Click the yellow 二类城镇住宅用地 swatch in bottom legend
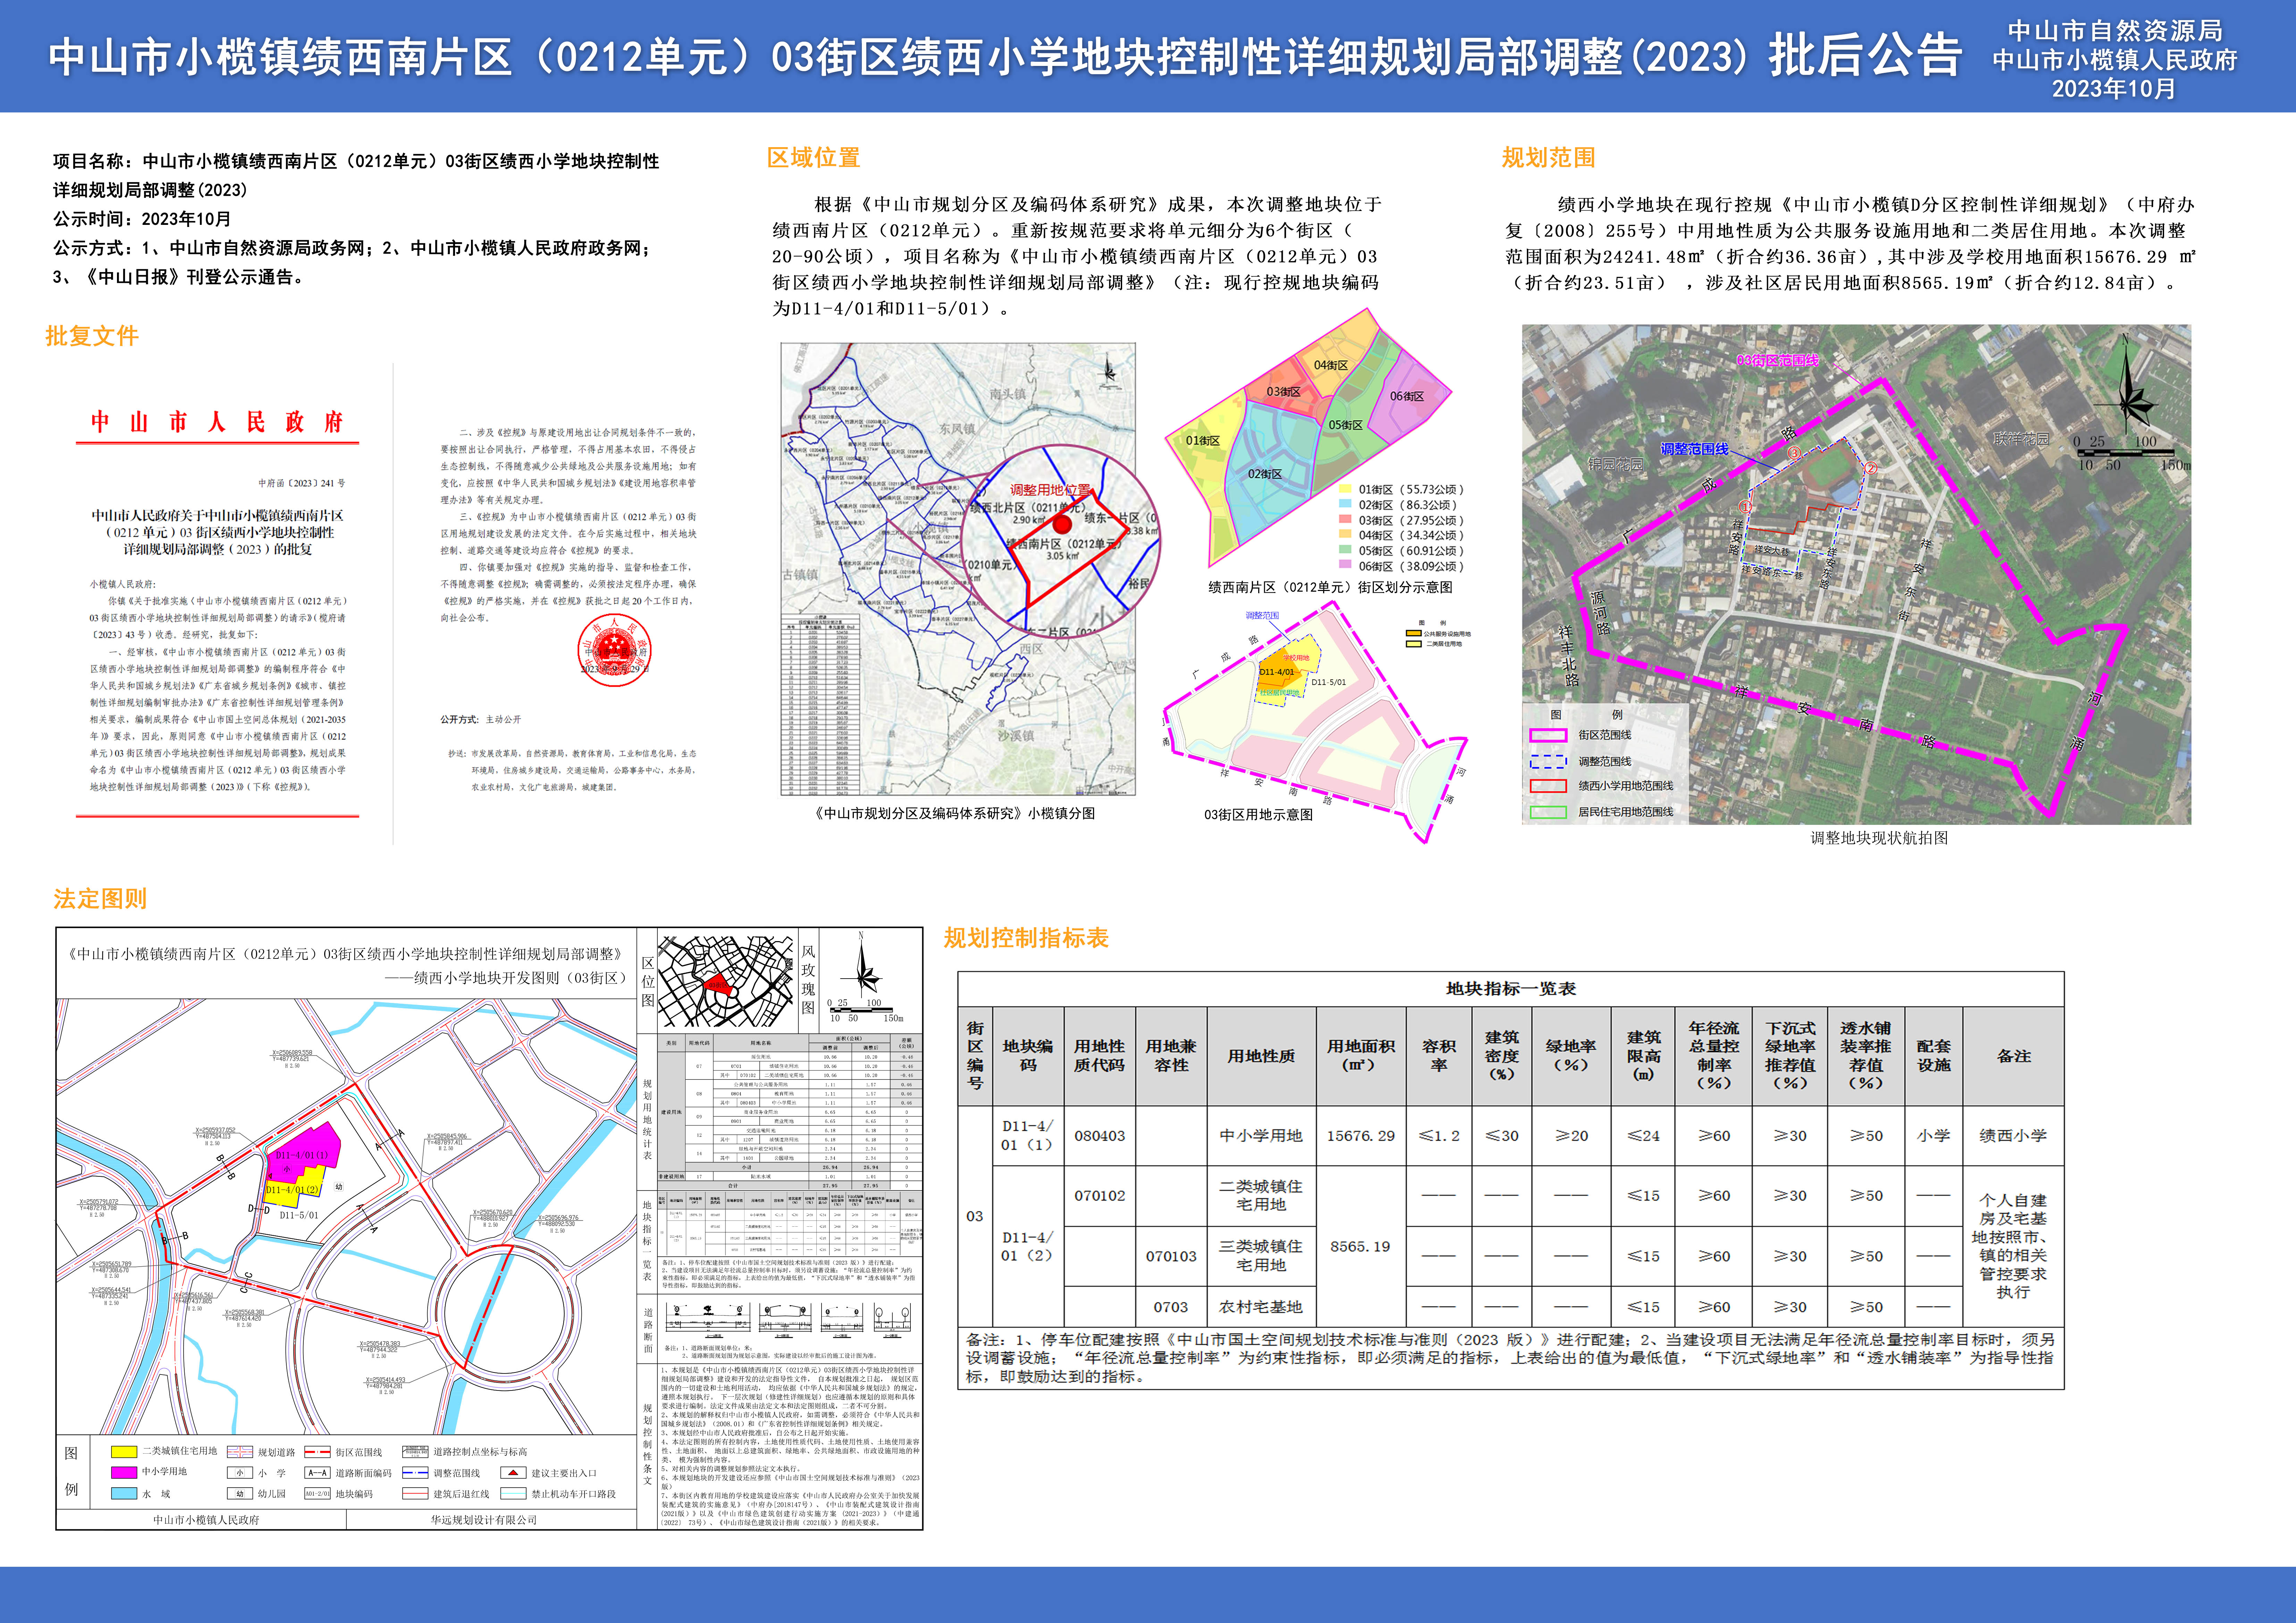 pos(124,1452)
